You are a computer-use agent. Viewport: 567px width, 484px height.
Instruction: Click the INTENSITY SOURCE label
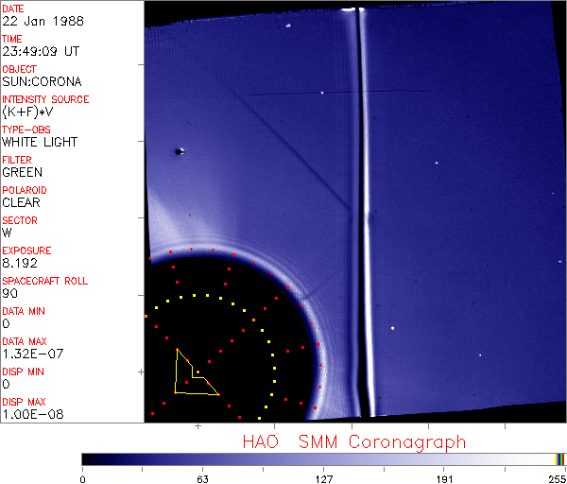click(45, 99)
